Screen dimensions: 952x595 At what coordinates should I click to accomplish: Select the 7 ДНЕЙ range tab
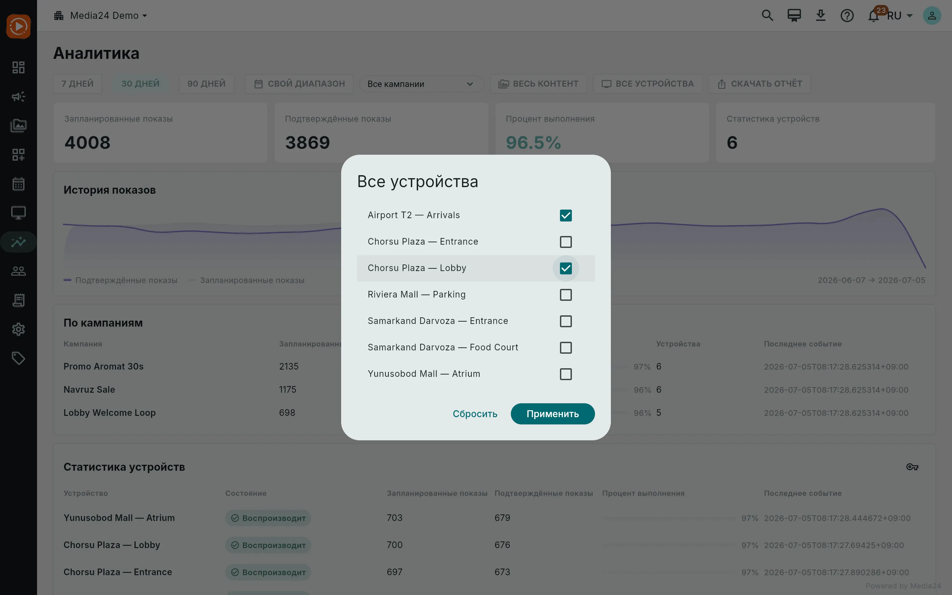coord(77,84)
